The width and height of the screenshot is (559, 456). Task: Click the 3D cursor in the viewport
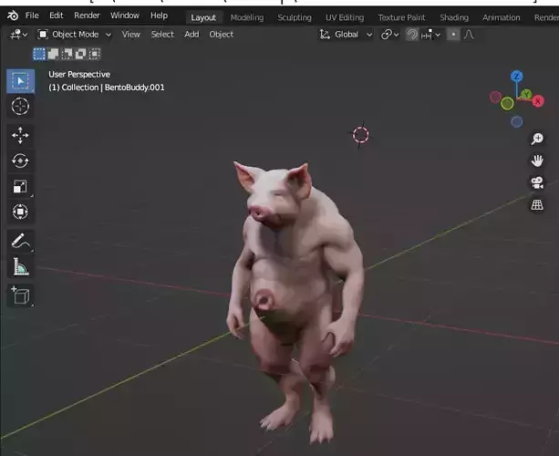(360, 135)
